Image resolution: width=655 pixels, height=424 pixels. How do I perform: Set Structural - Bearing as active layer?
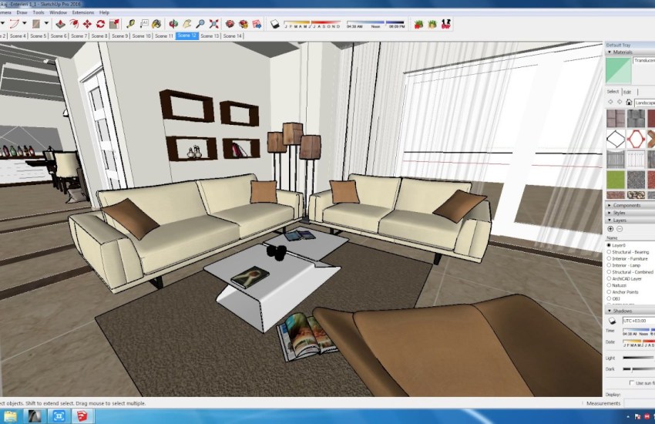[x=609, y=252]
